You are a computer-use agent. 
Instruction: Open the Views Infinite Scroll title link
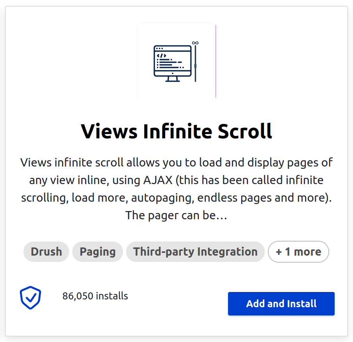click(176, 131)
